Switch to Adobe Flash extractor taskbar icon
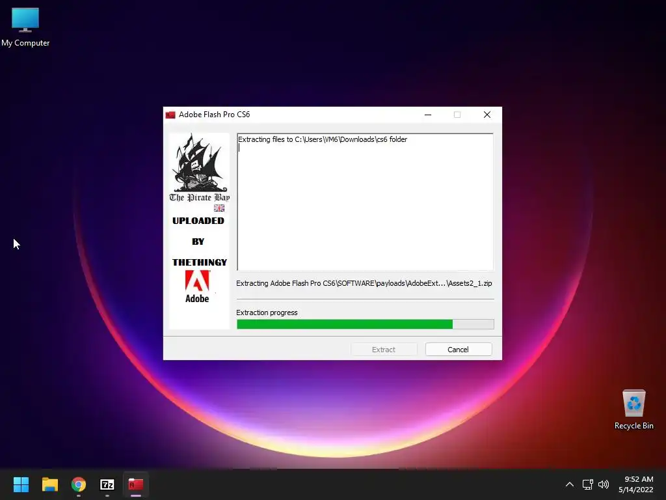The image size is (666, 500). pos(136,484)
